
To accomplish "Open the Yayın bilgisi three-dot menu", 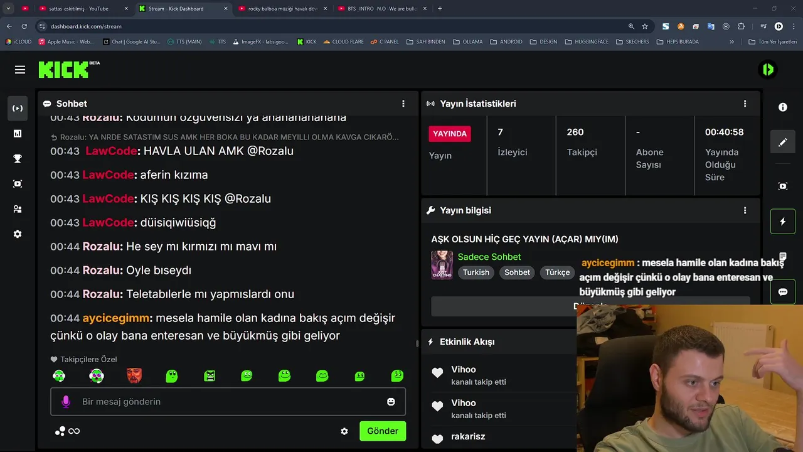I will coord(745,210).
